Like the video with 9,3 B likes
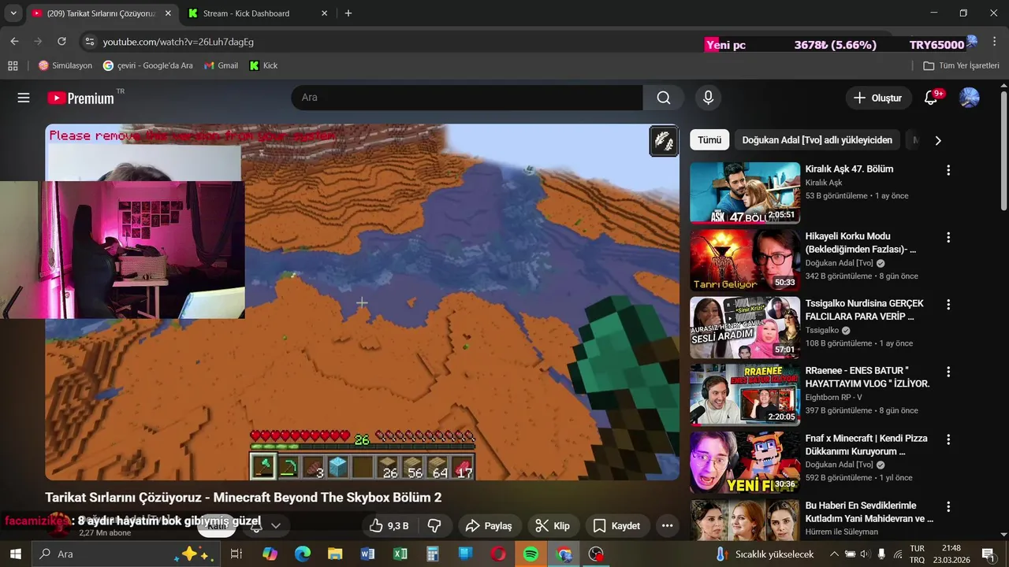 389,526
